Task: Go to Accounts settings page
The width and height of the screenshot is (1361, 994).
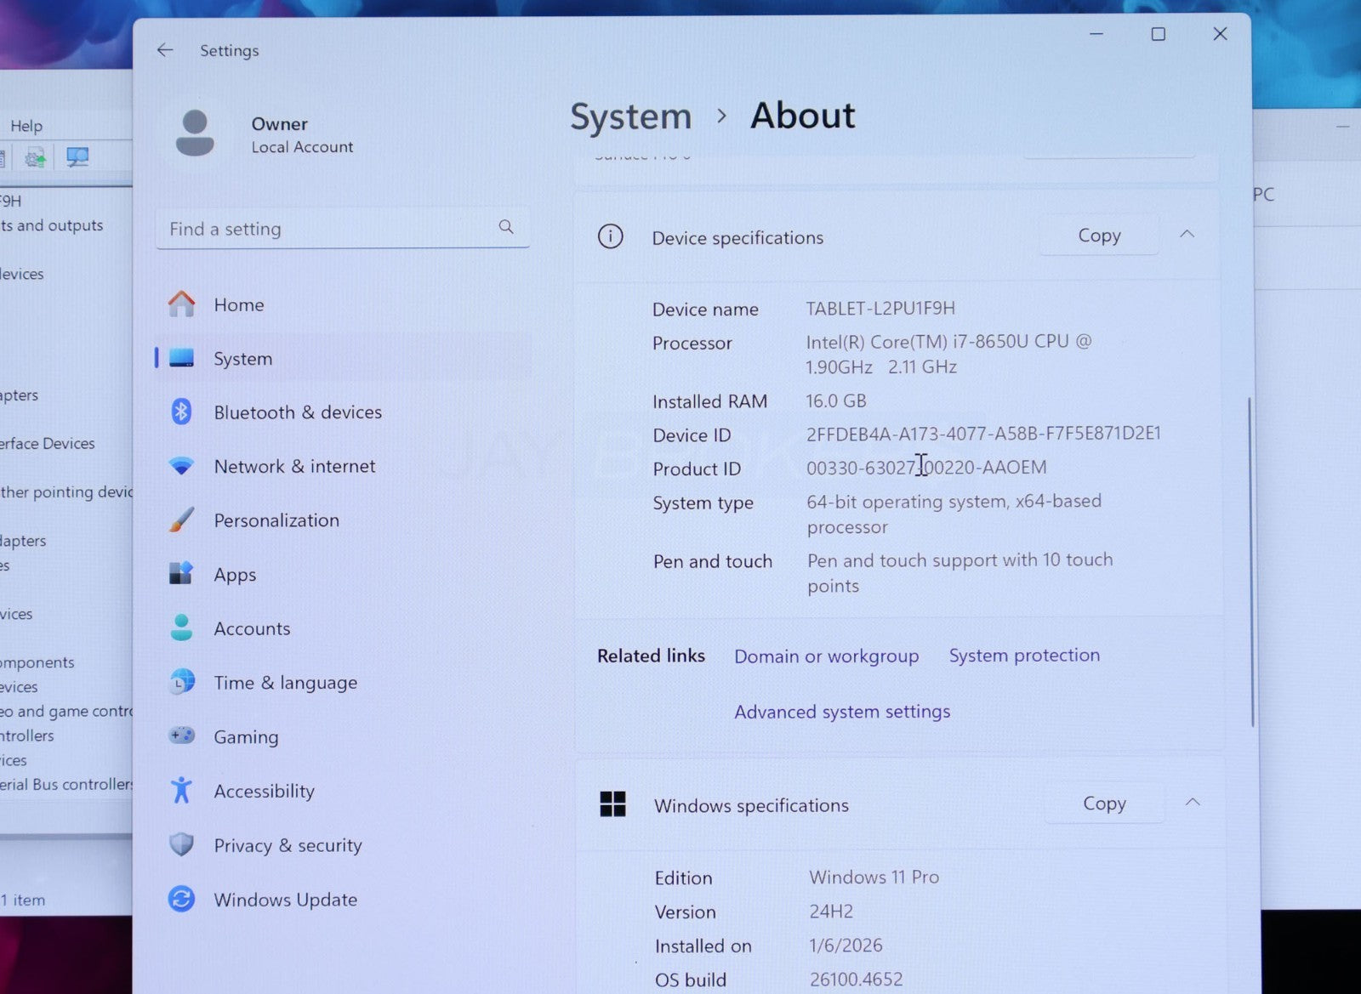Action: [x=252, y=628]
